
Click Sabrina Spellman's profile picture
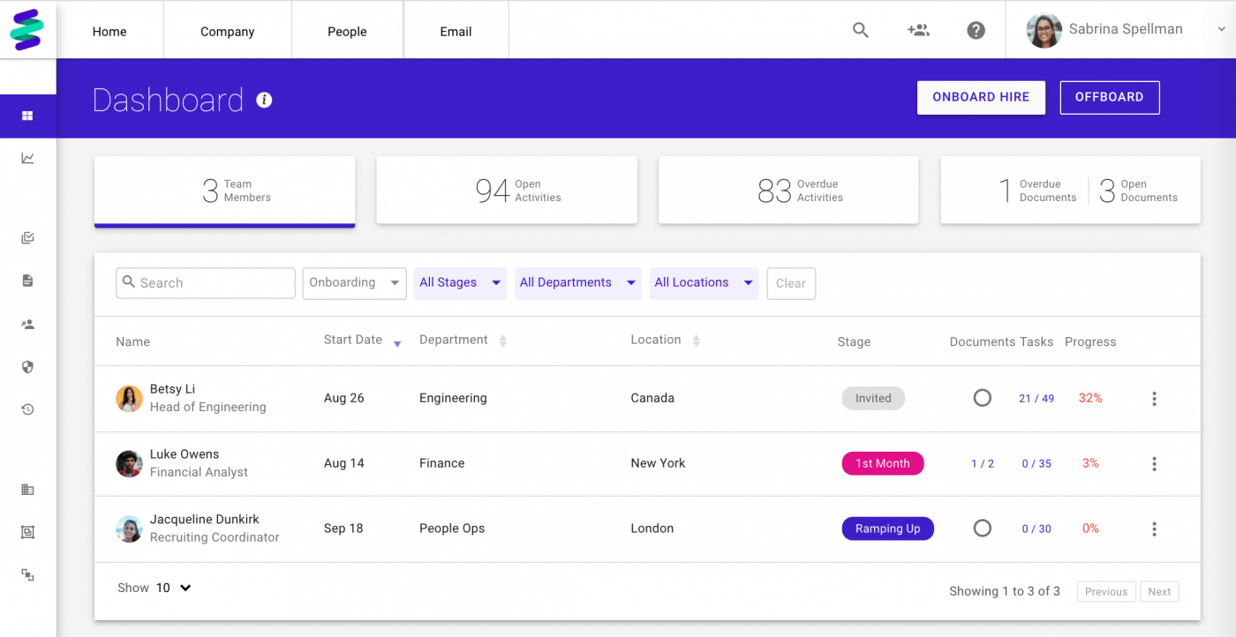click(1044, 30)
